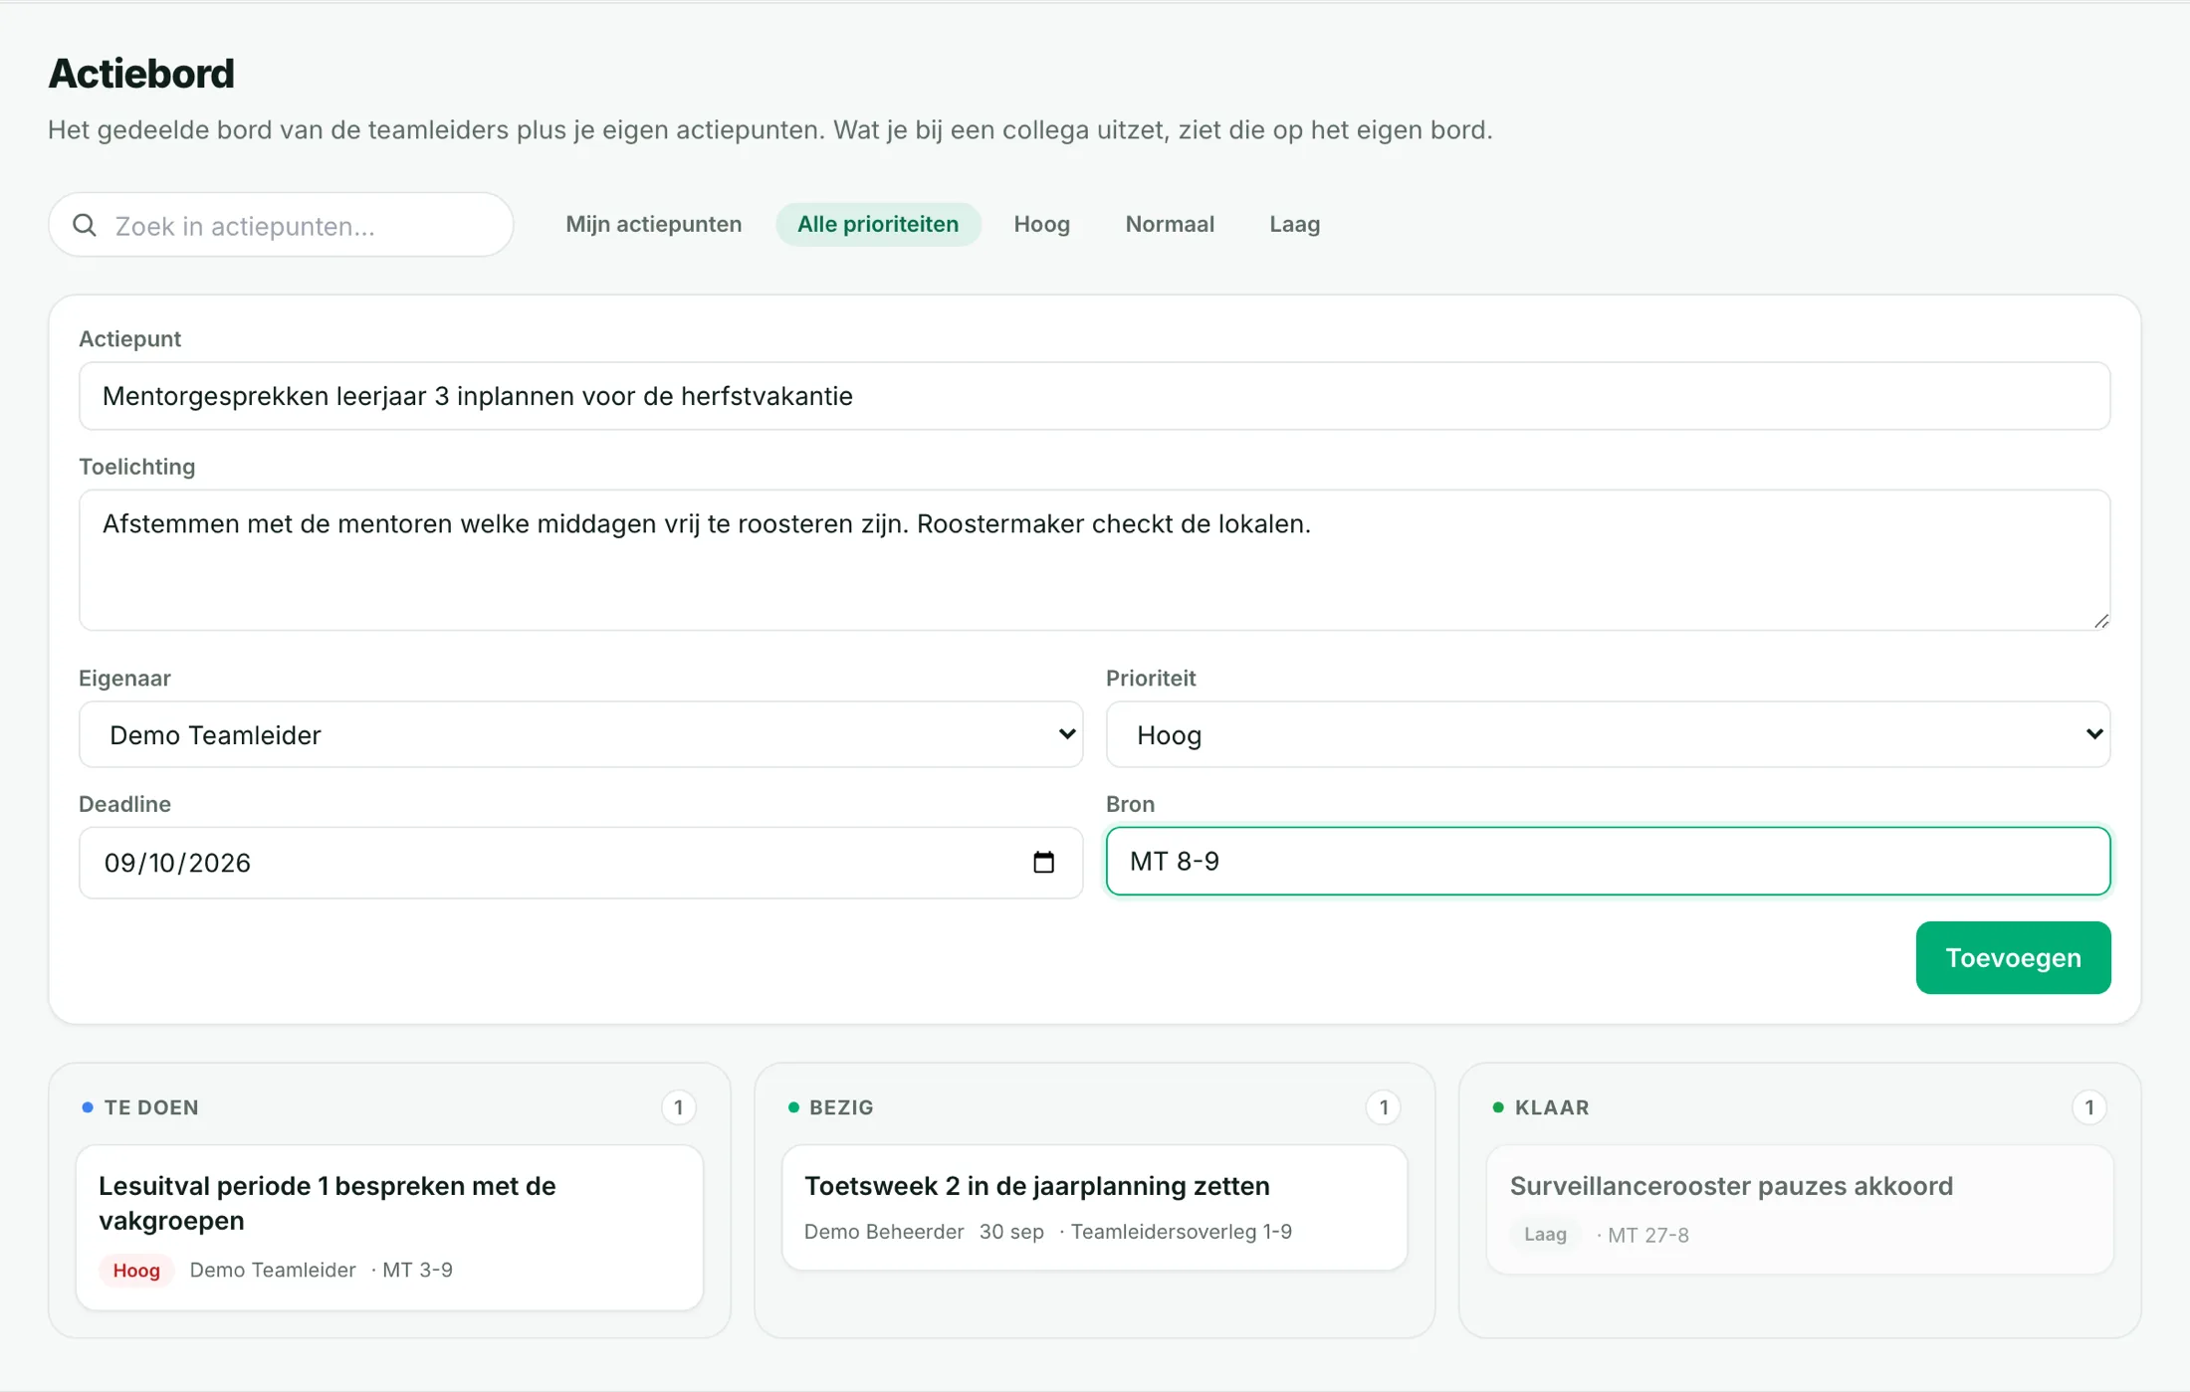The height and width of the screenshot is (1392, 2190).
Task: Open the Prioriteit dropdown
Action: (x=1608, y=734)
